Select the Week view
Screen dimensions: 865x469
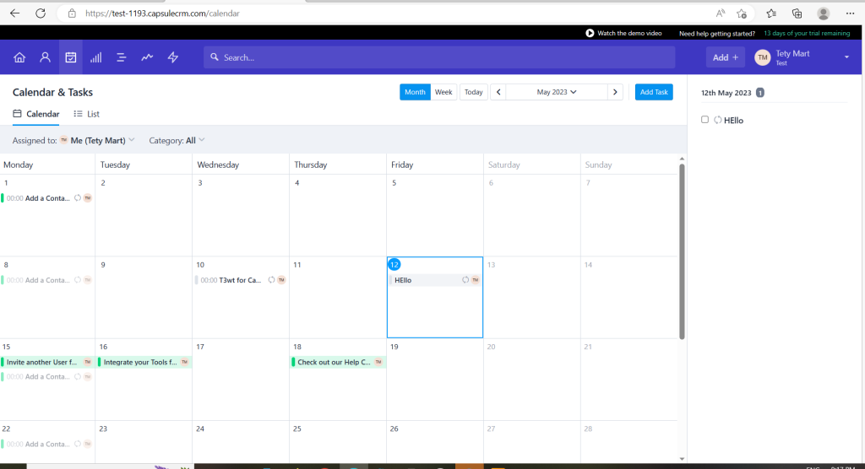[x=443, y=92]
